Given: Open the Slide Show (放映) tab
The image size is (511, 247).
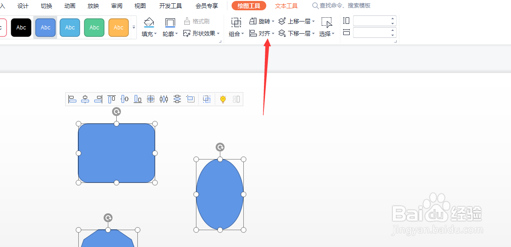Looking at the screenshot, I should pyautogui.click(x=93, y=6).
